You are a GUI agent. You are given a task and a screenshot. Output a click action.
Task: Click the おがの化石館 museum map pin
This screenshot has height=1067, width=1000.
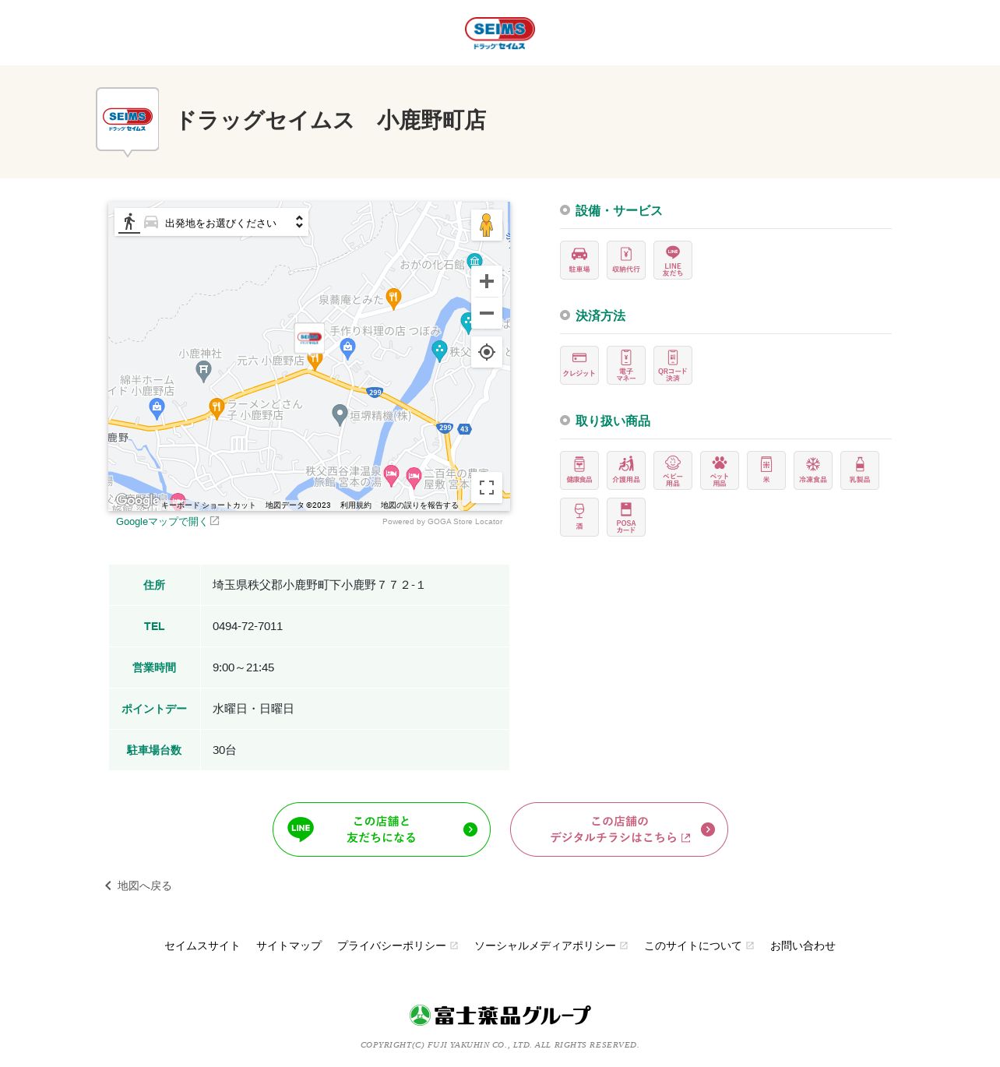tap(474, 261)
